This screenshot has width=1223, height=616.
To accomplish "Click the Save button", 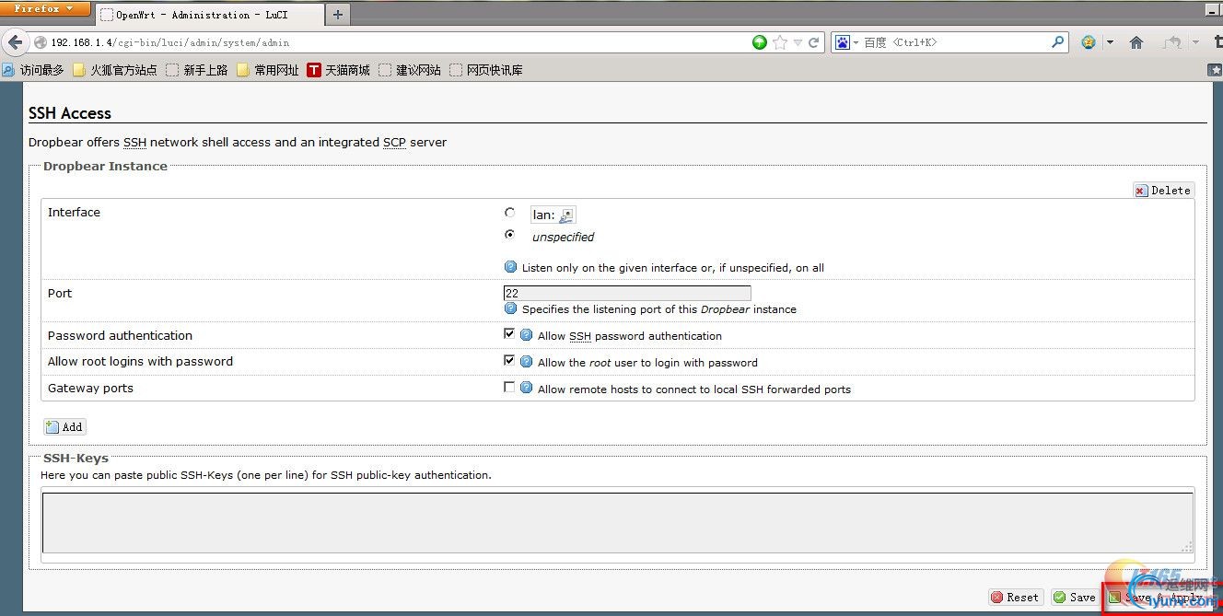I will coord(1075,597).
